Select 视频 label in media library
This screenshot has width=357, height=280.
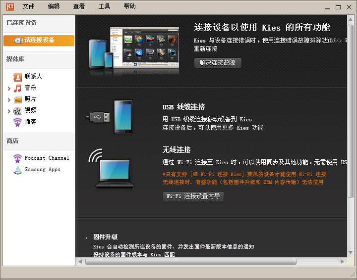pyautogui.click(x=31, y=110)
